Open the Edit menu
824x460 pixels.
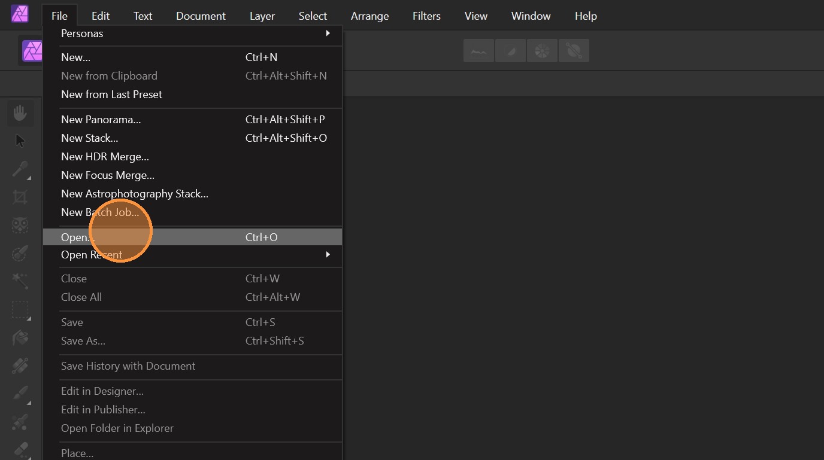[x=101, y=16]
